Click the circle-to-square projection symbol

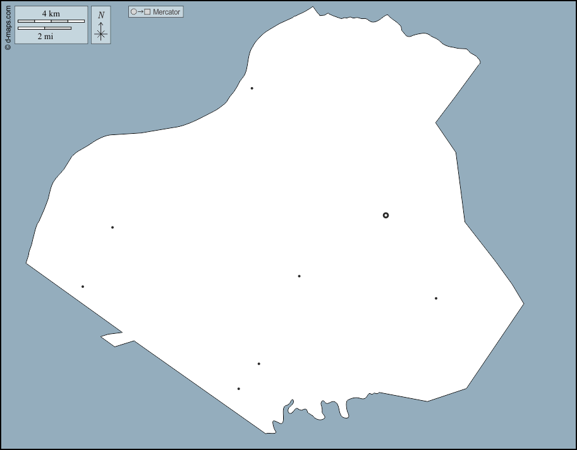pyautogui.click(x=140, y=12)
